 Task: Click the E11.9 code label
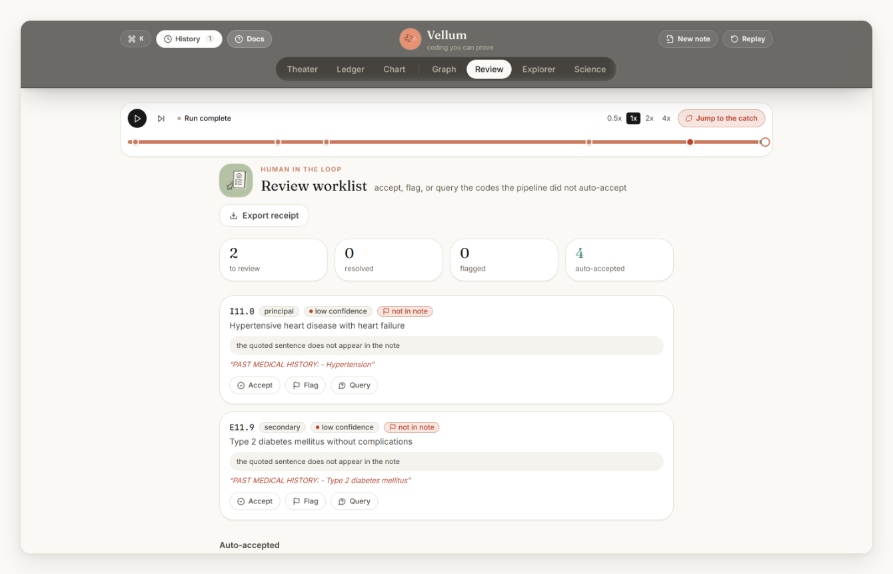242,427
